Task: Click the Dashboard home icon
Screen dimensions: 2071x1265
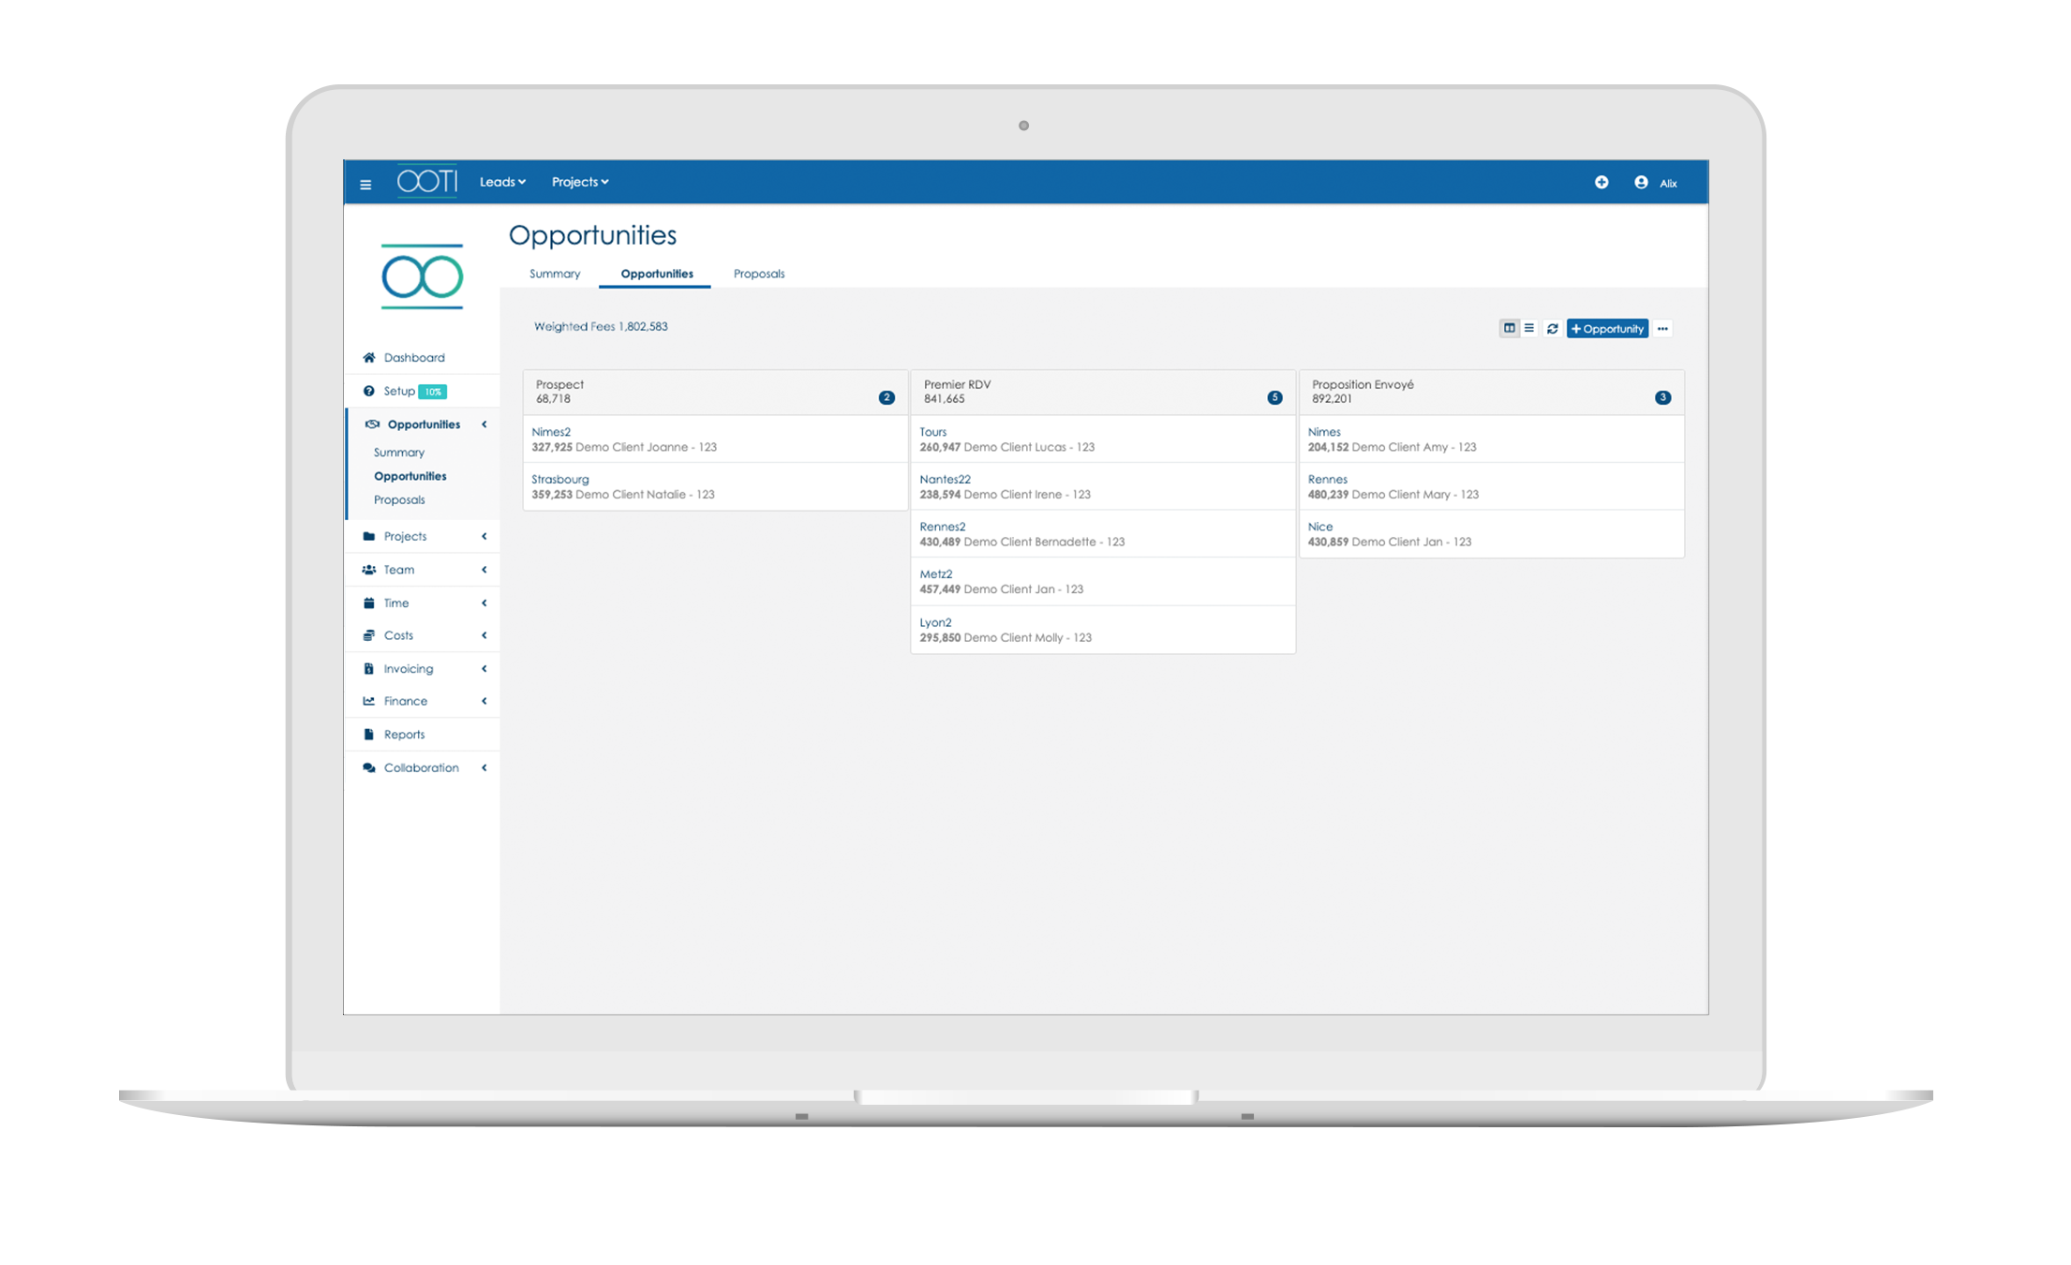Action: click(x=369, y=357)
